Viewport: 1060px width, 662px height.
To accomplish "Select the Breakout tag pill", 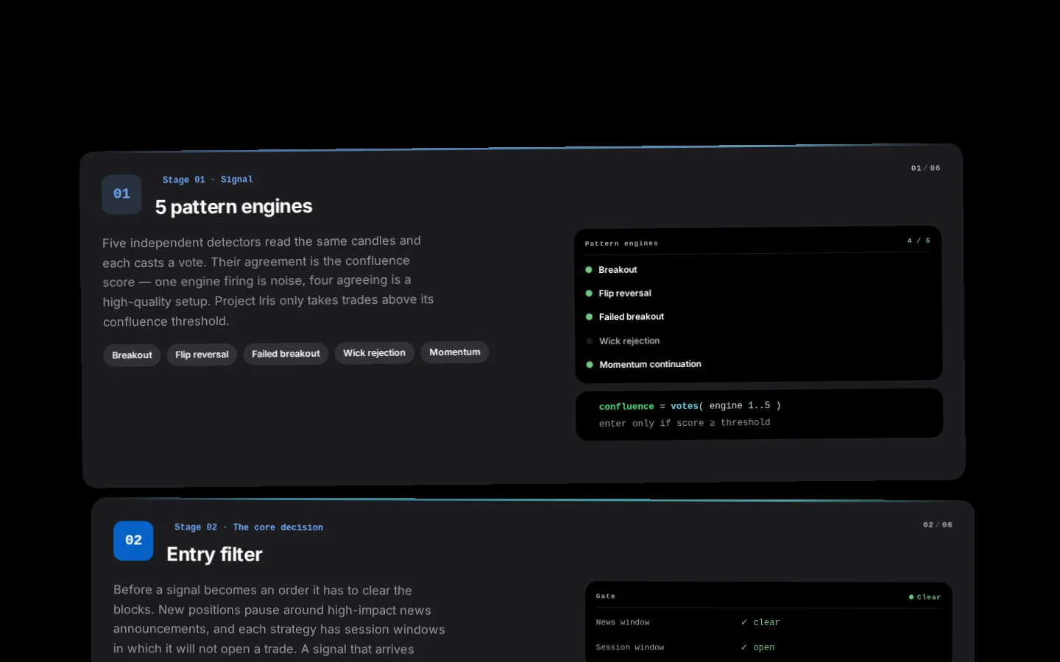I will [x=132, y=355].
